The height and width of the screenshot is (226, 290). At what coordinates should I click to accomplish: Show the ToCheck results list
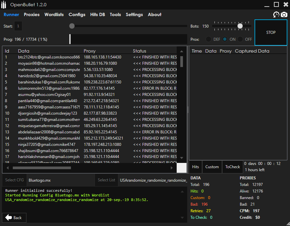[233, 167]
